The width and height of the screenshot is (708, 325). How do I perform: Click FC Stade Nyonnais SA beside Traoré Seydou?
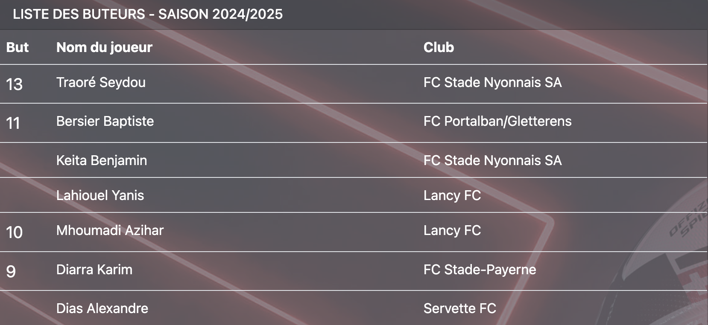492,82
